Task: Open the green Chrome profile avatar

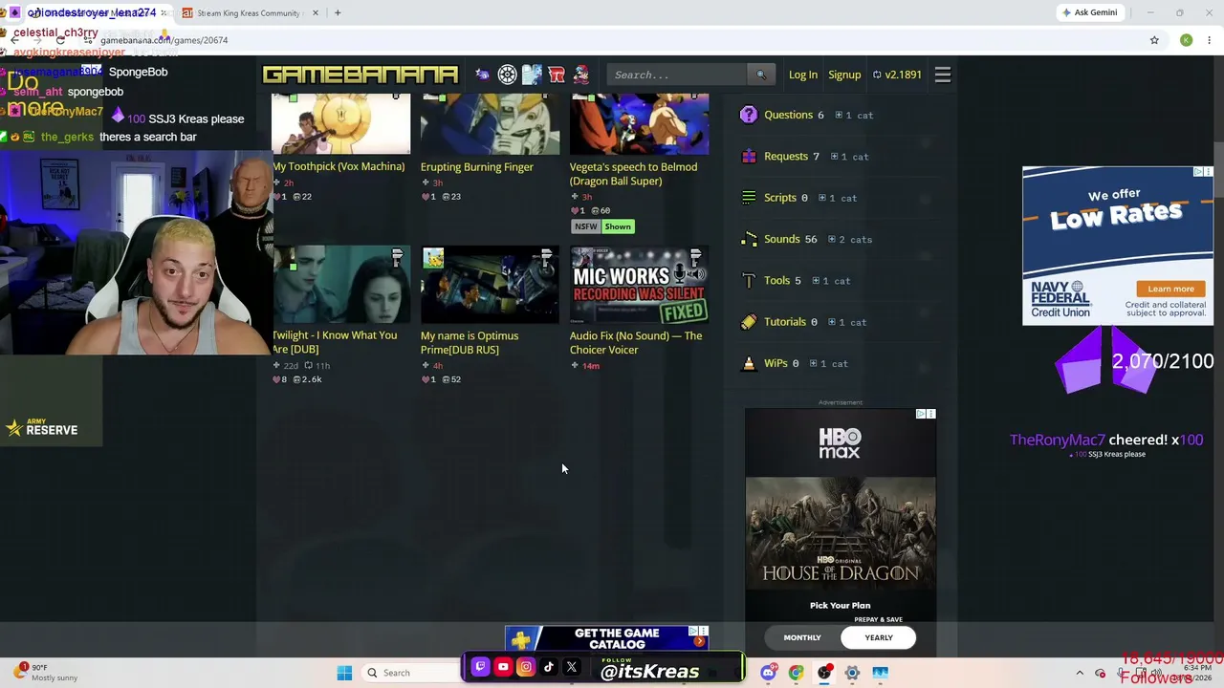Action: click(1186, 40)
